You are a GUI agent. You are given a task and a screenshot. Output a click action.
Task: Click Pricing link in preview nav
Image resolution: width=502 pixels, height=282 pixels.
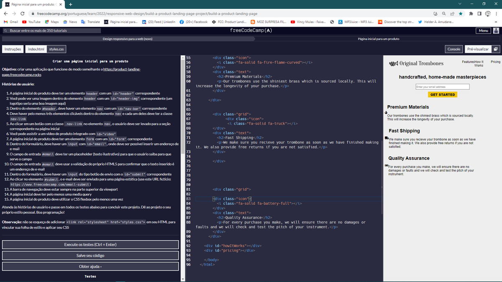(495, 62)
